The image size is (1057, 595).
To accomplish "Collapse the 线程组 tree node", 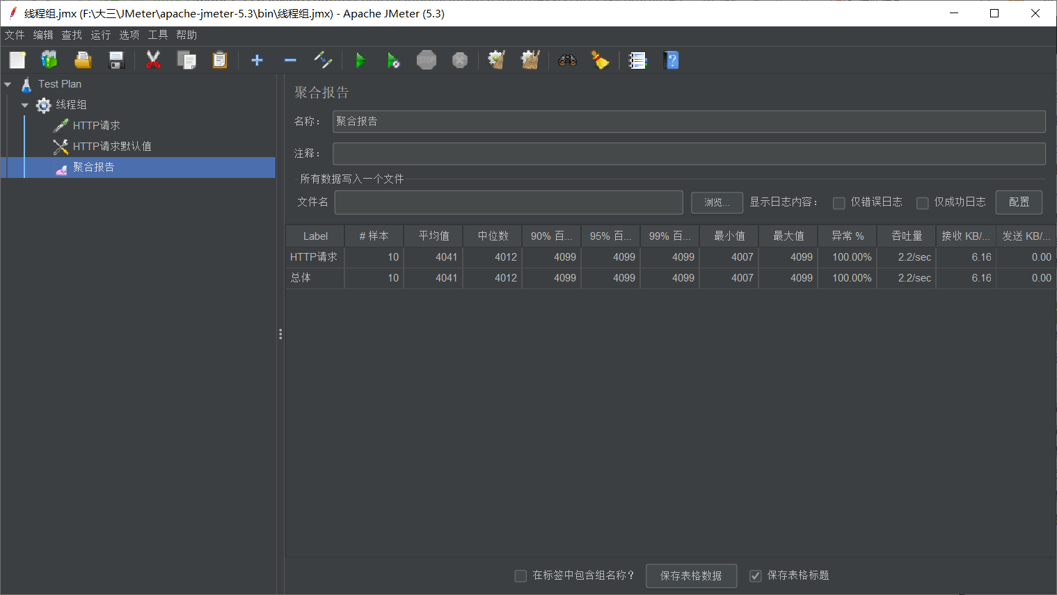I will 25,105.
